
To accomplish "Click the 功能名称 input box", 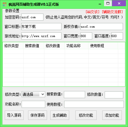I will 33,104.
